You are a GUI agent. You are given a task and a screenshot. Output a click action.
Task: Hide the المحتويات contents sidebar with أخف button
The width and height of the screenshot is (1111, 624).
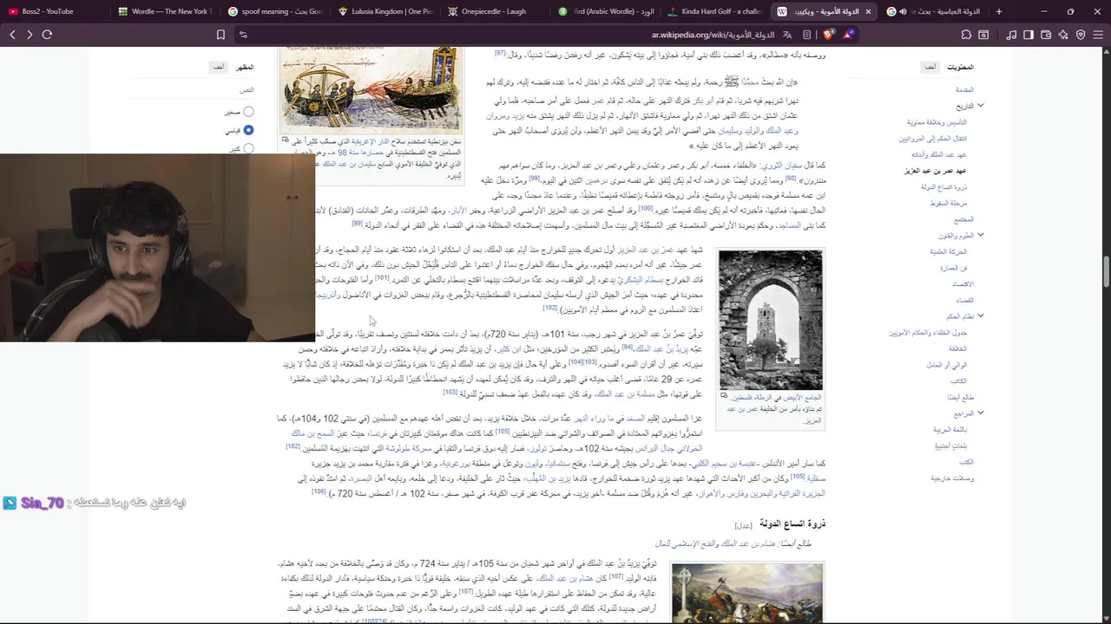930,67
